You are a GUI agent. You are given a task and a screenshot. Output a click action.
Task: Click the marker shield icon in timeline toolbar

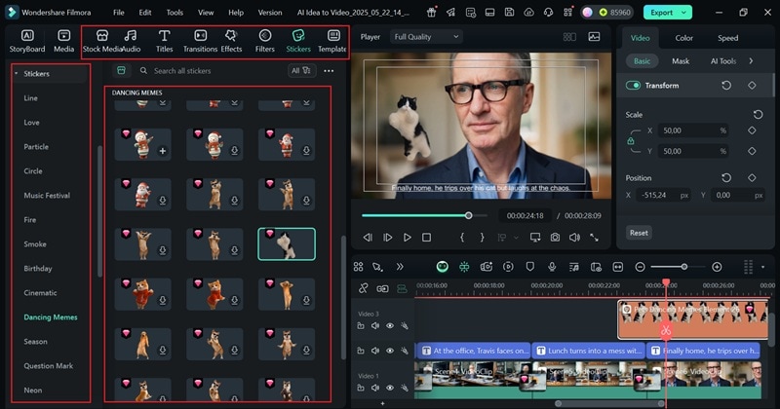[x=529, y=267]
